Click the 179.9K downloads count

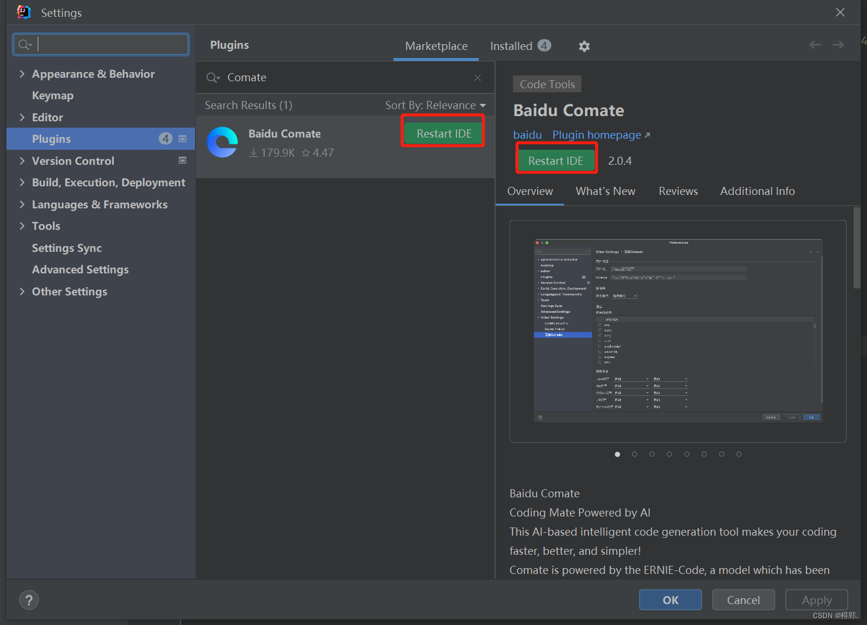[x=272, y=153]
